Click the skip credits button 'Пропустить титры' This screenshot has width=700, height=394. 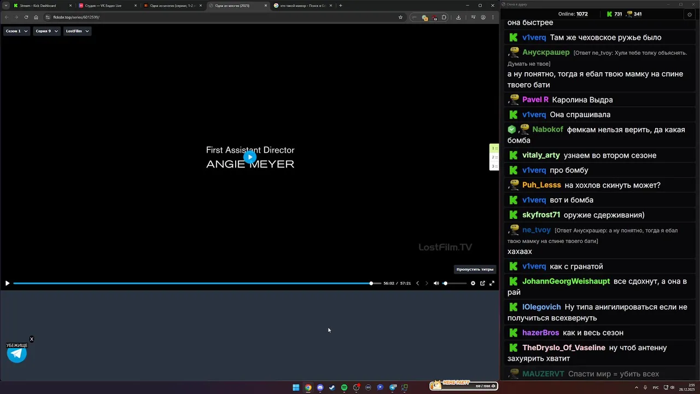click(x=475, y=269)
